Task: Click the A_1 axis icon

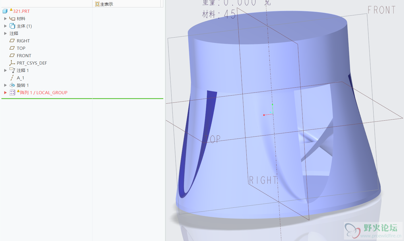Action: pos(12,78)
